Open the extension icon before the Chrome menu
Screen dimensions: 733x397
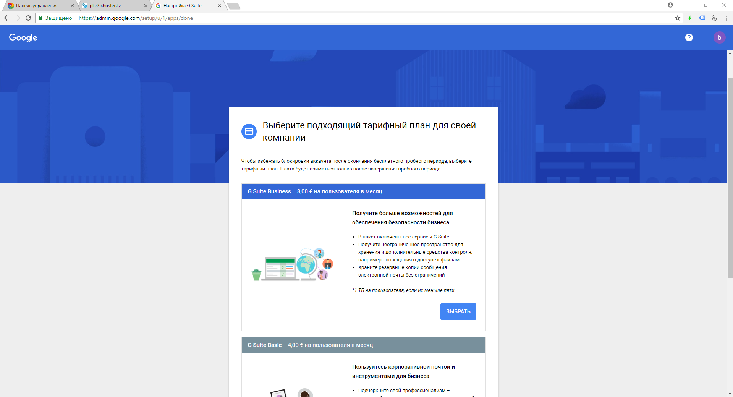[714, 18]
